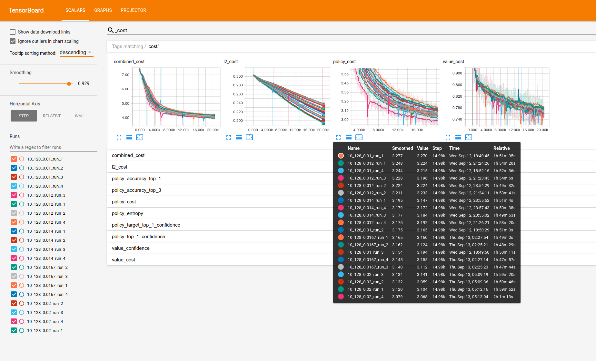596x361 pixels.
Task: Fit domain to data on combined_cost chart
Action: (140, 137)
